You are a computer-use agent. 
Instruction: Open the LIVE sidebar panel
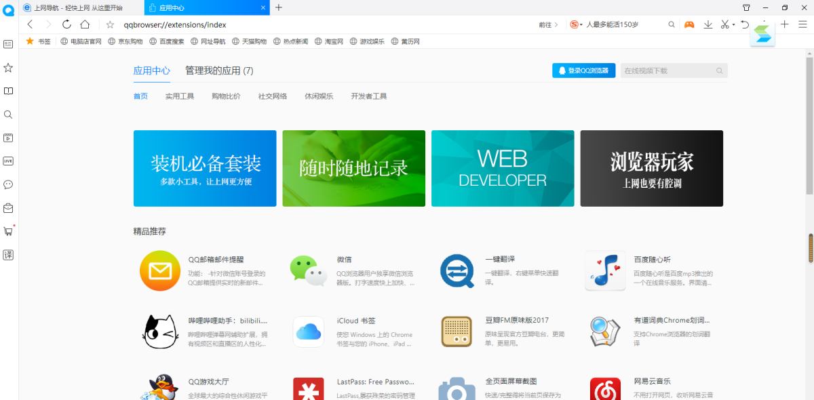point(8,161)
